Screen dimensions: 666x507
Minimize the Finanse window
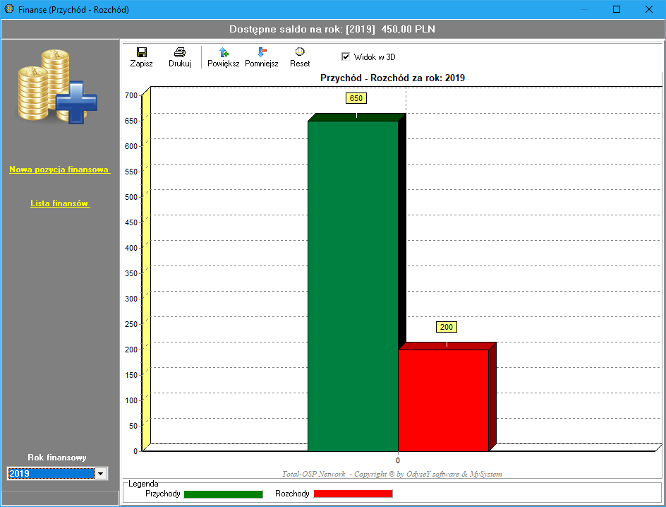tap(584, 9)
